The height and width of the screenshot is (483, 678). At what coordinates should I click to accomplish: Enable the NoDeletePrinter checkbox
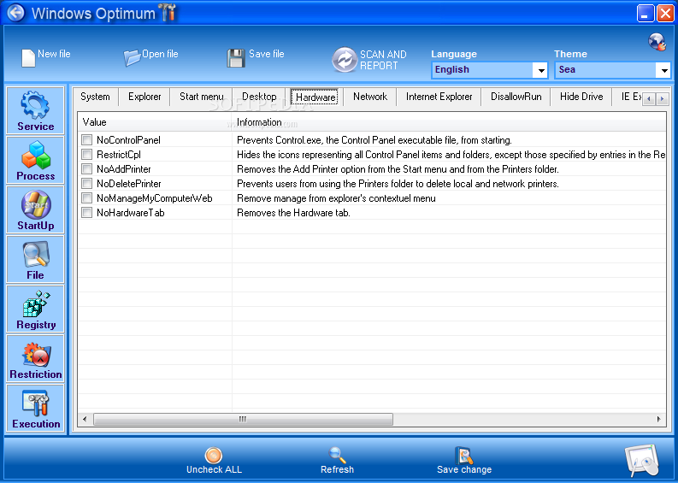pos(87,183)
